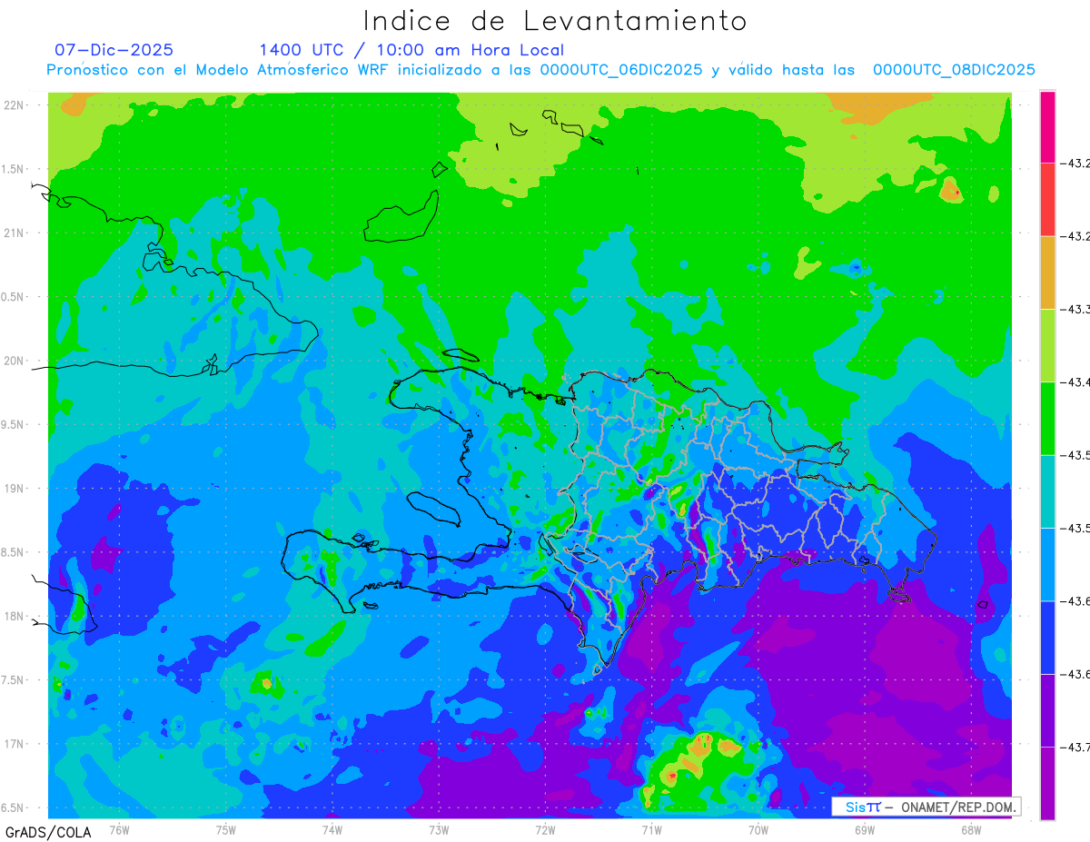Pick the teal block in the color bar
Screen dimensions: 1090x842
(1047, 491)
